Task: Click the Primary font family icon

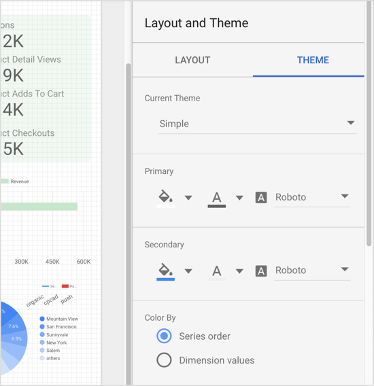Action: tap(261, 198)
